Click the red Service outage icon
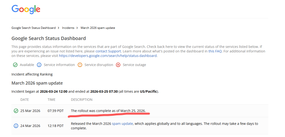 click(x=118, y=65)
